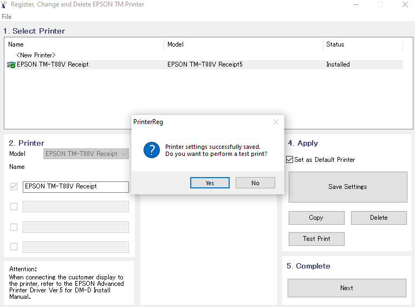Click the EPSON TM-T88V Receipt name field
This screenshot has height=307, width=415.
click(76, 187)
